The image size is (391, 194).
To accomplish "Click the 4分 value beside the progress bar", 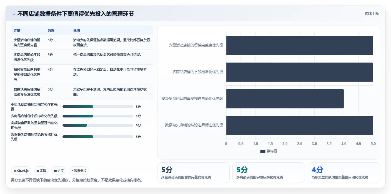I will click(138, 125).
